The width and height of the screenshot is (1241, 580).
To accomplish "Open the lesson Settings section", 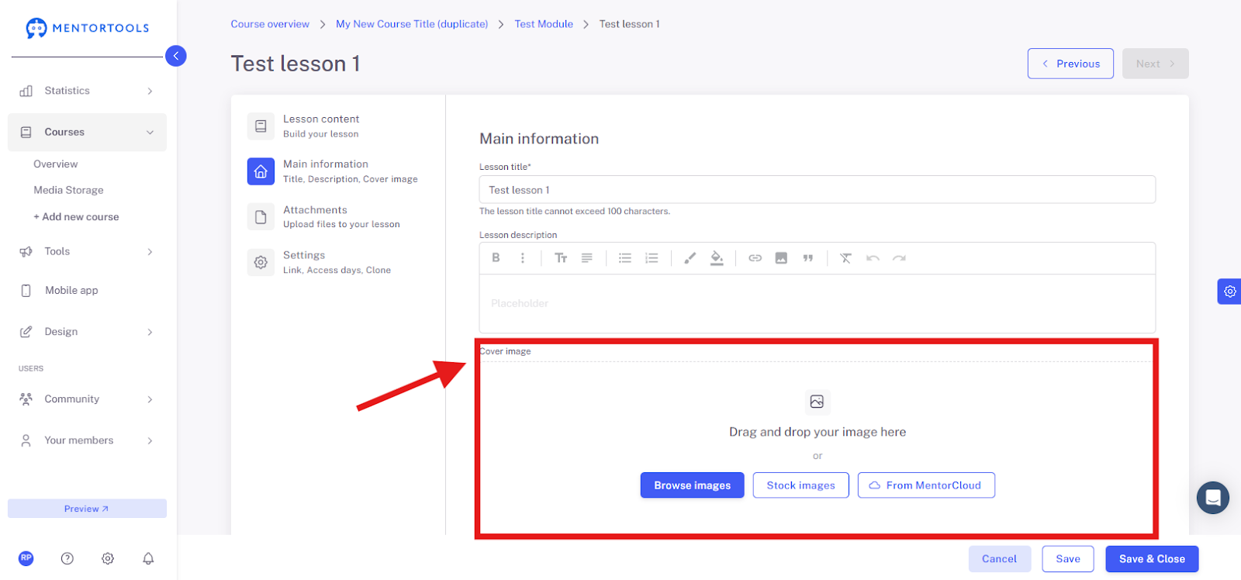I will pos(337,262).
